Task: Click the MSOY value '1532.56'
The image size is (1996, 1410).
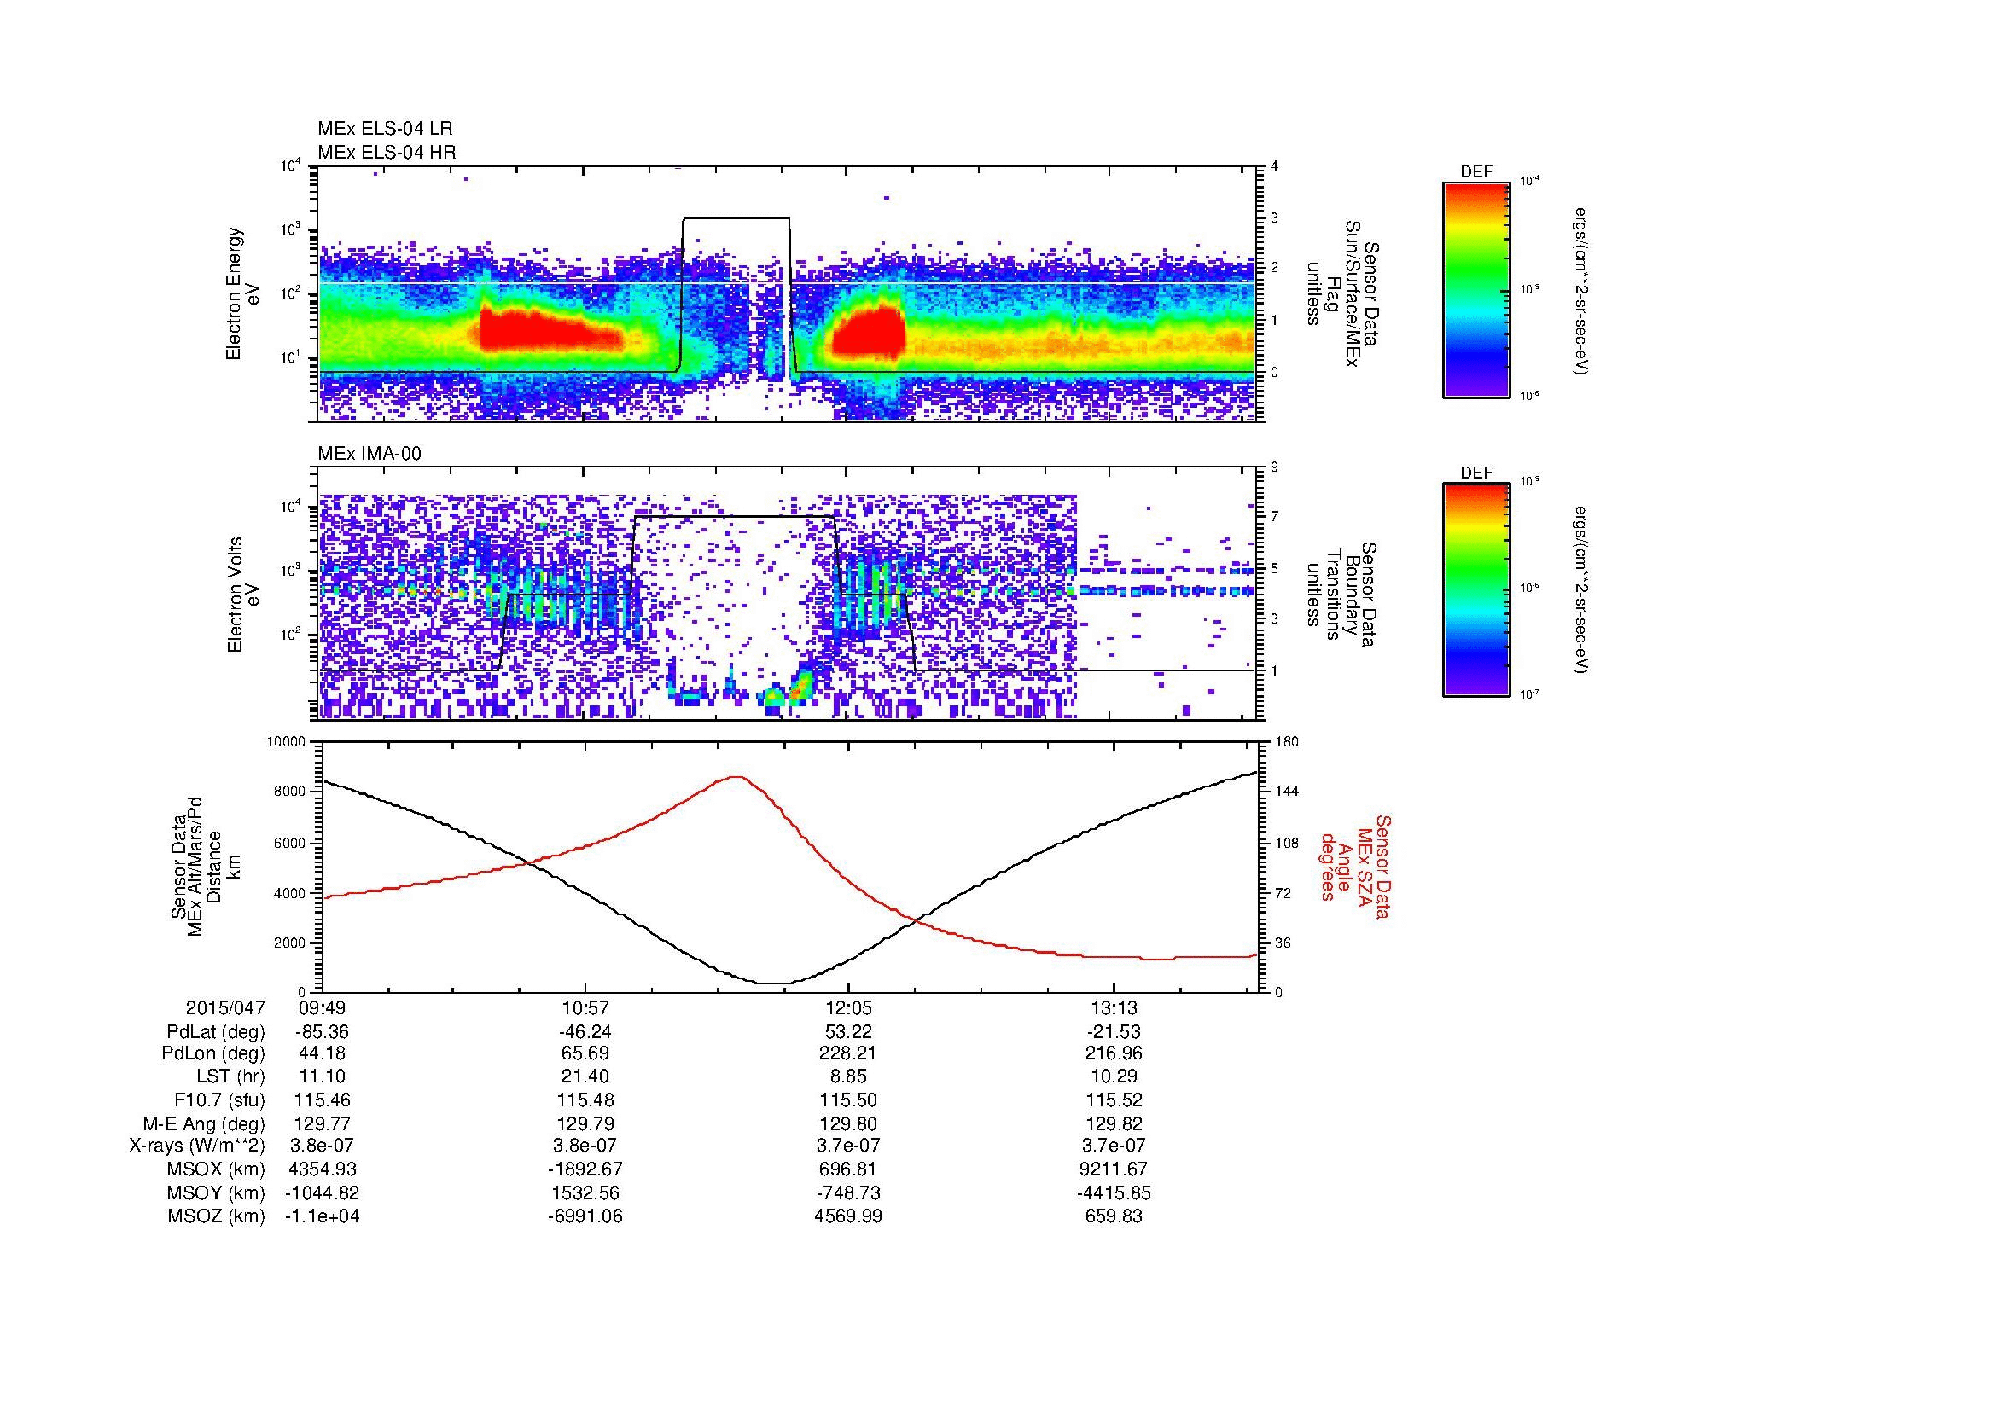Action: pyautogui.click(x=585, y=1193)
